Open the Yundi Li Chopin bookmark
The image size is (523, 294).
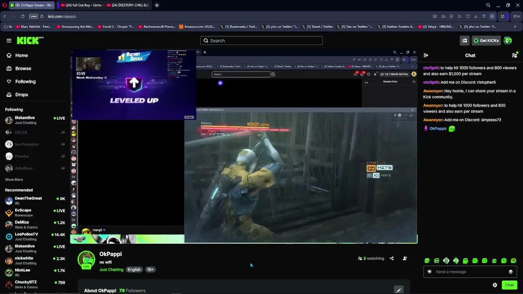(115, 27)
